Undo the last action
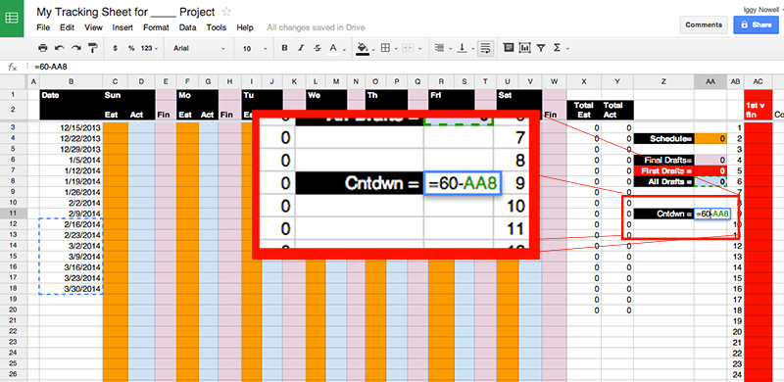 (x=60, y=48)
